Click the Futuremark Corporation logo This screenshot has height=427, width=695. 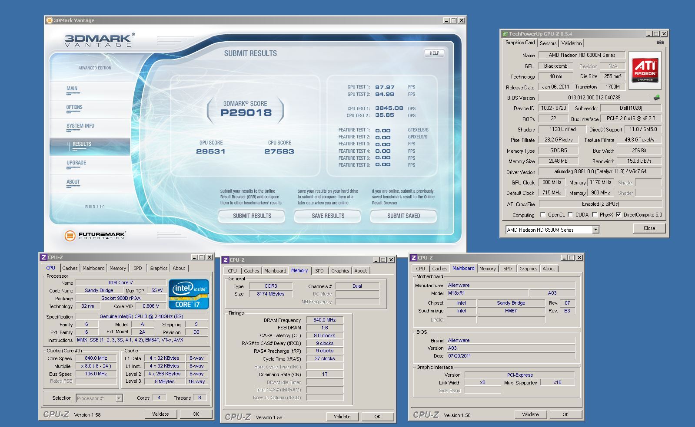click(95, 235)
